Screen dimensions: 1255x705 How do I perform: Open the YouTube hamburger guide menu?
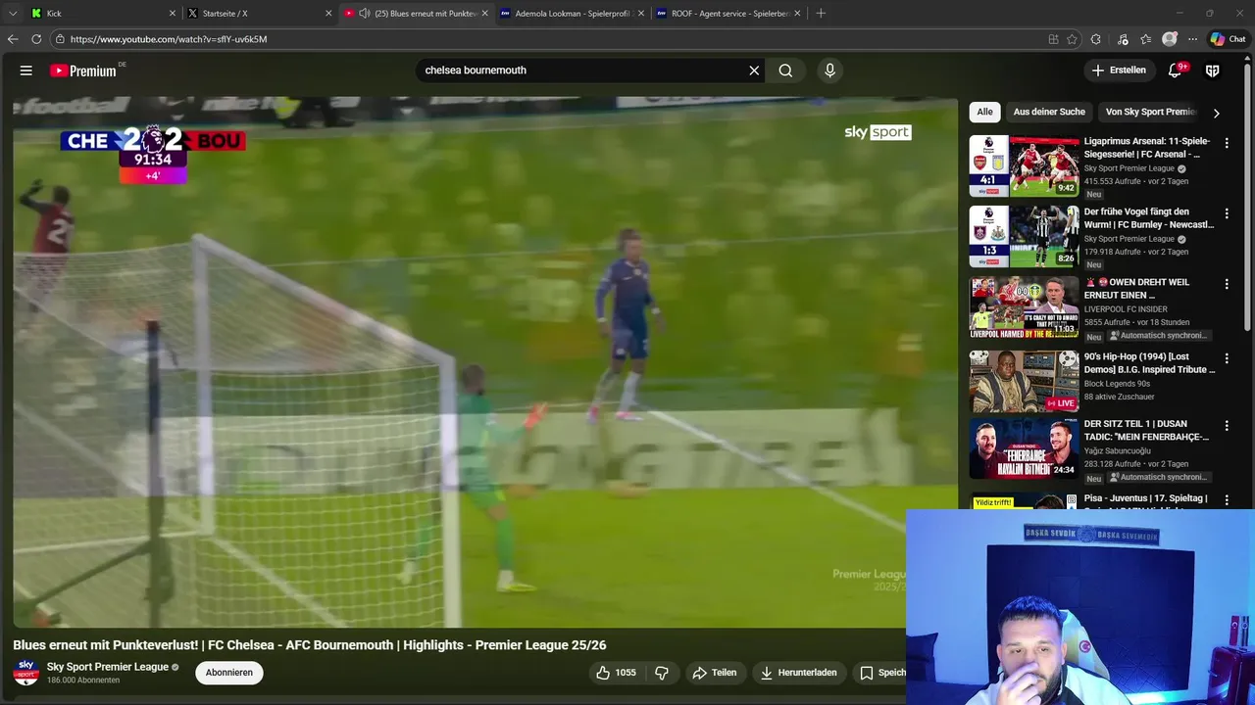tap(26, 70)
